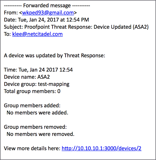156x160 pixels.
Task: Click the 'Forwarded message' header line
Action: [47, 6]
